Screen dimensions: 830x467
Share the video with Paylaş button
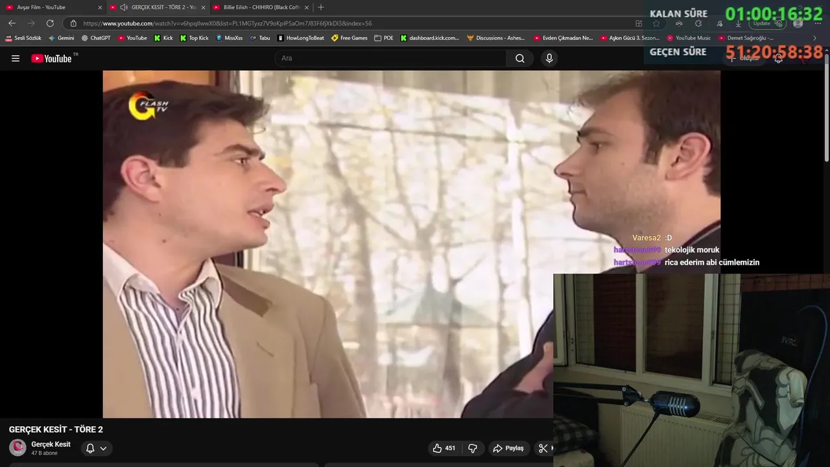tap(508, 448)
